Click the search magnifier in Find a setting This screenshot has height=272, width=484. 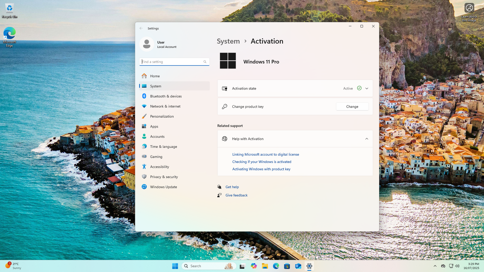click(x=205, y=62)
